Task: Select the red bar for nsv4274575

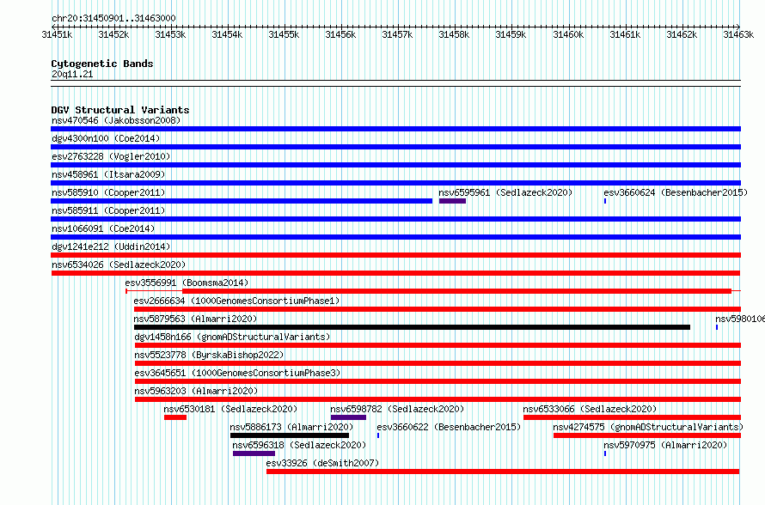Action: point(647,435)
